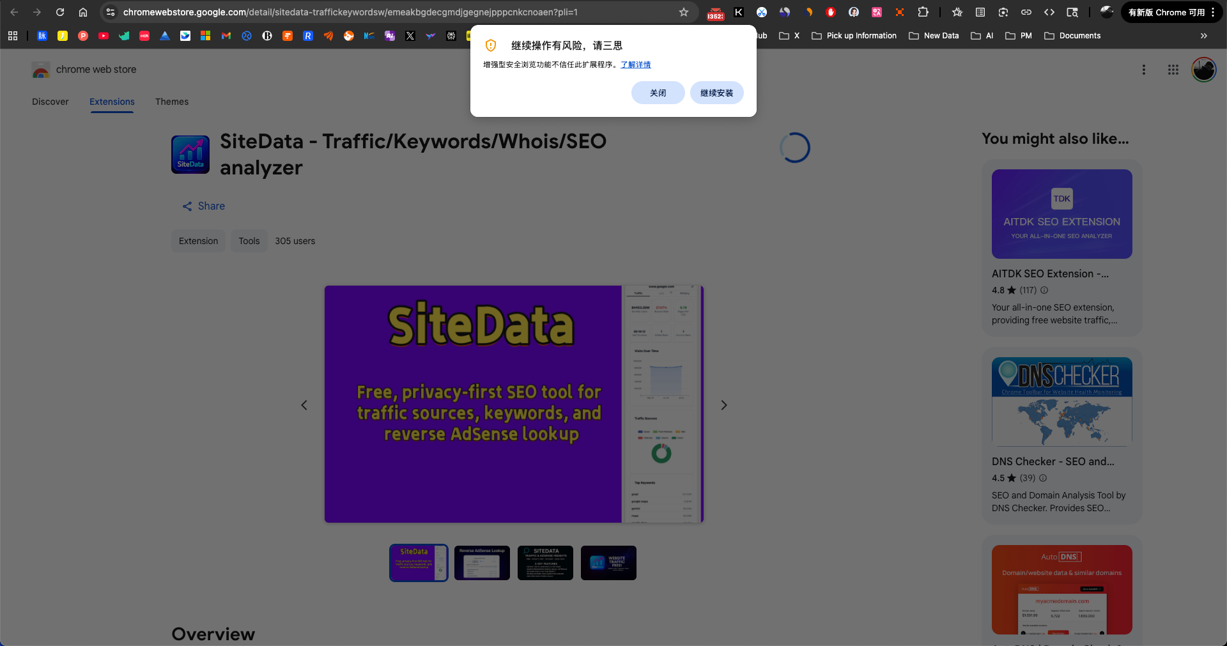Screen dimensions: 1227x646
Task: Click the link chain toolbar icon
Action: coord(1026,12)
